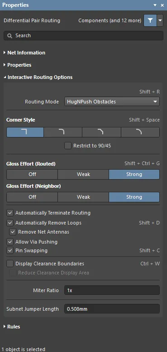Set Gloss Effort (Neighbor) to Off
The height and width of the screenshot is (352, 167).
click(x=32, y=197)
